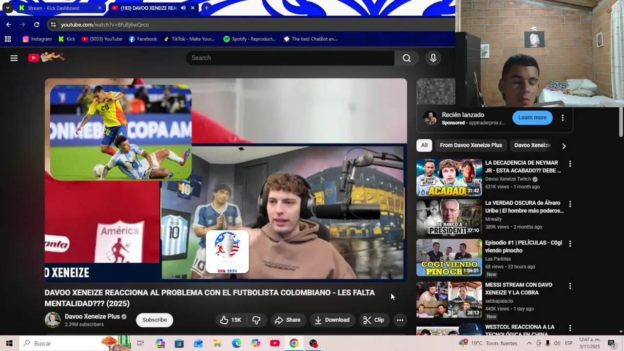This screenshot has width=624, height=351.
Task: Open Microsoft Store from the taskbar
Action: 179,343
